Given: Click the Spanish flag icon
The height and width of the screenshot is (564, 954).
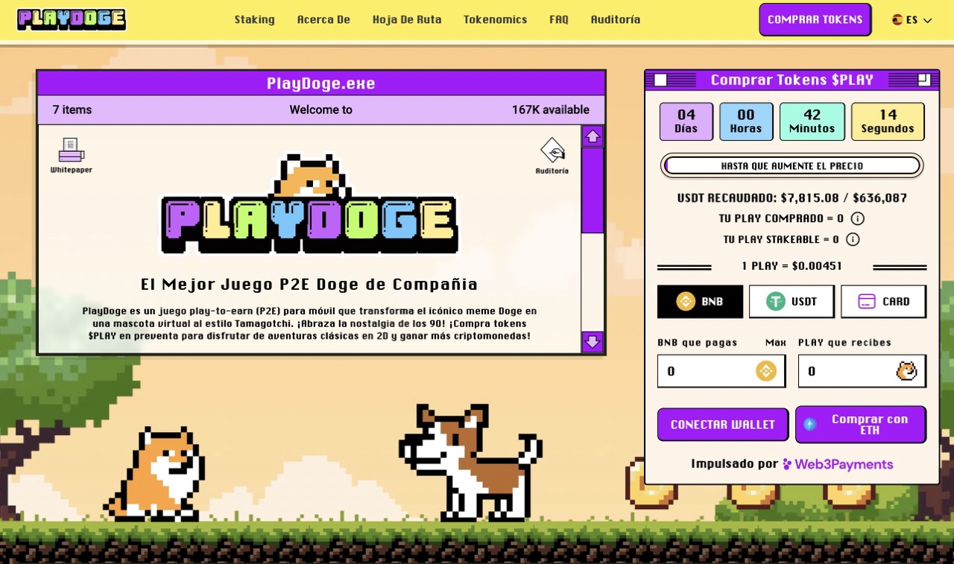Looking at the screenshot, I should click(897, 20).
